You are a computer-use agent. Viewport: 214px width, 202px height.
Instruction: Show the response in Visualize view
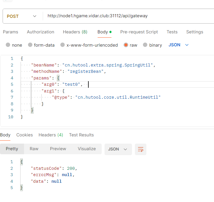point(87,149)
